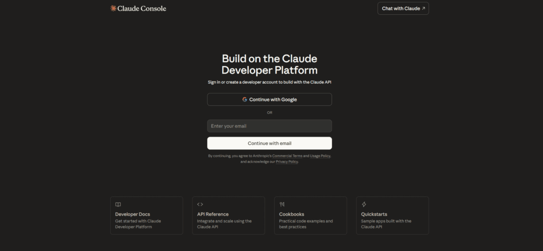
Task: Open Chat with Claude button
Action: (403, 8)
